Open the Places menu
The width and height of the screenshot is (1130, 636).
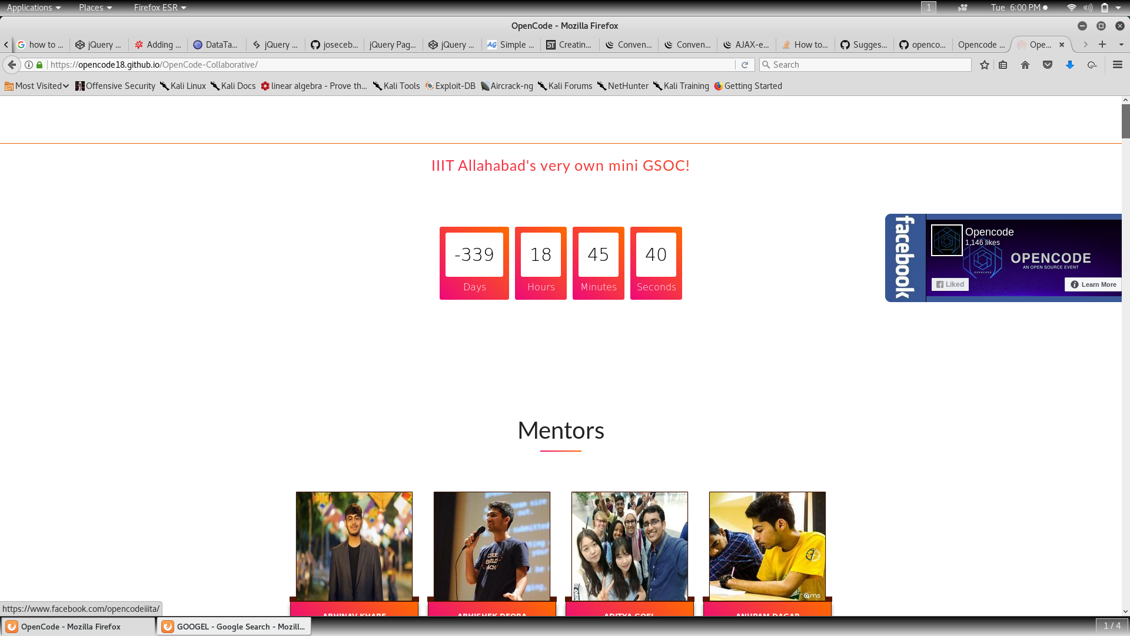tap(95, 8)
